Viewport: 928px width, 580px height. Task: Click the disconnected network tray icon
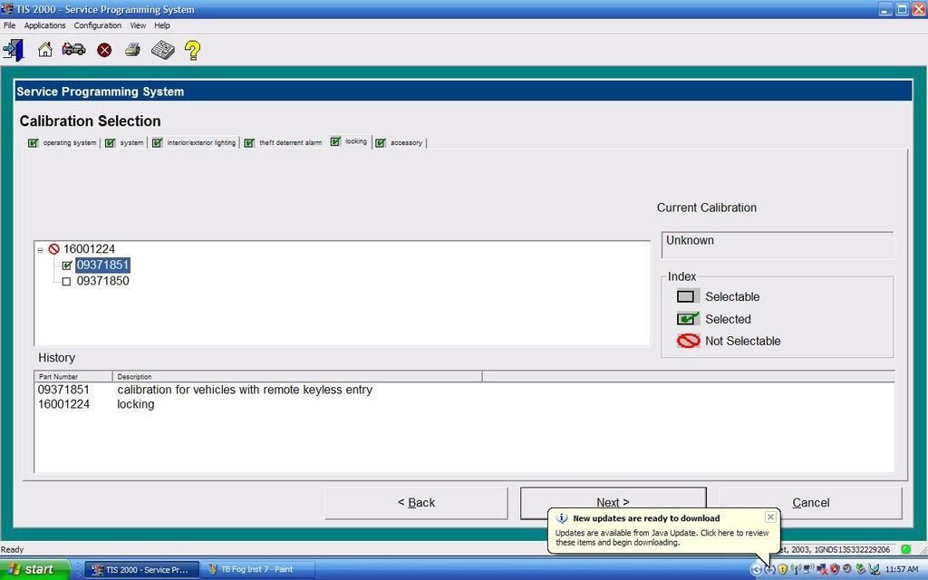pyautogui.click(x=821, y=569)
